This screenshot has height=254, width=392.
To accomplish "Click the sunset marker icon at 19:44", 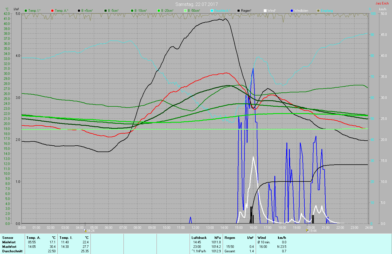I will (307, 230).
